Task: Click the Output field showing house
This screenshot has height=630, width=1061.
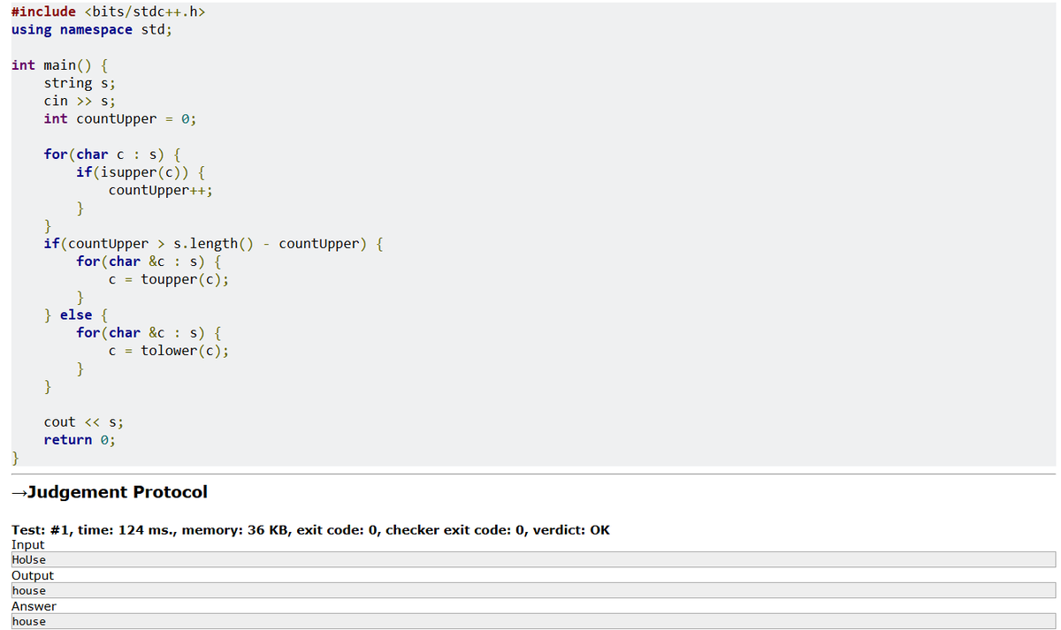Action: click(533, 590)
